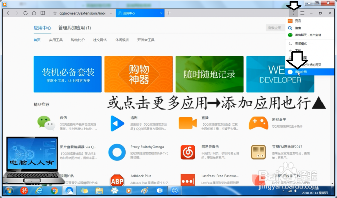Select the 休闲娱乐 category
This screenshot has height=198, width=337.
[122, 40]
